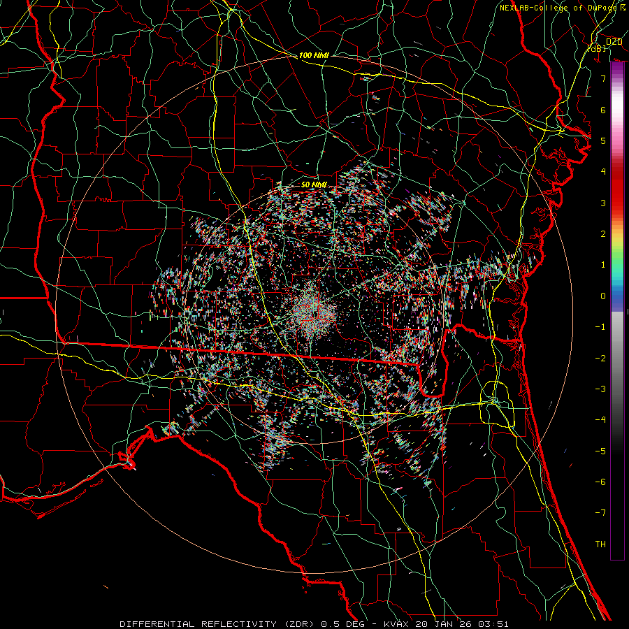The height and width of the screenshot is (629, 629).
Task: Click the "-2" scale label
Action: (600, 359)
